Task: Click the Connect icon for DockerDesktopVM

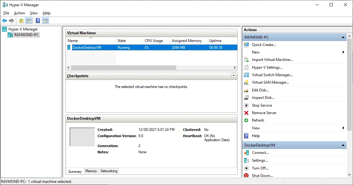Action: tap(246, 153)
